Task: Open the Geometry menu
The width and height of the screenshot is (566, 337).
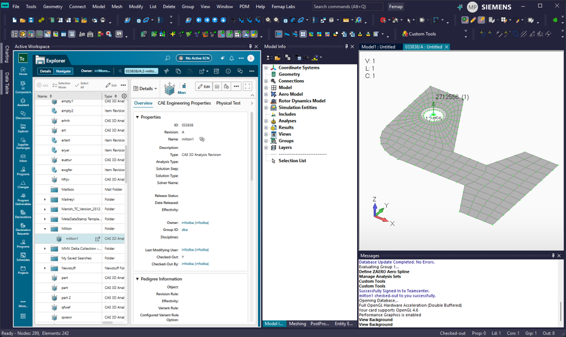Action: tap(53, 6)
